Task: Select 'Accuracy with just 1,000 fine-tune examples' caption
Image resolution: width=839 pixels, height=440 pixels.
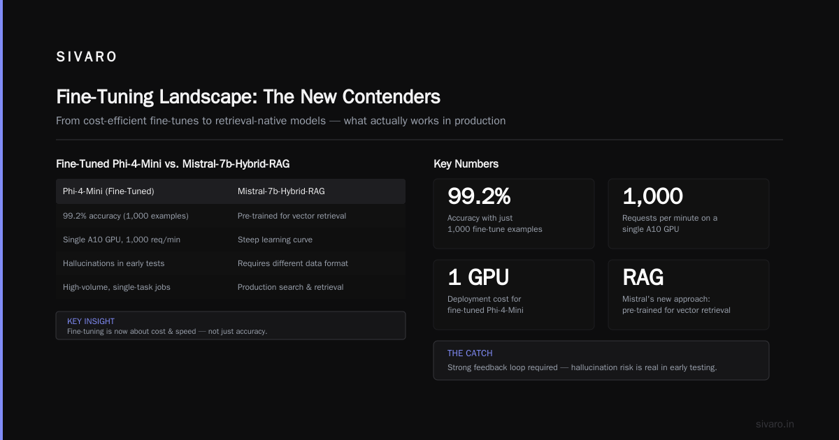Action: click(x=495, y=223)
